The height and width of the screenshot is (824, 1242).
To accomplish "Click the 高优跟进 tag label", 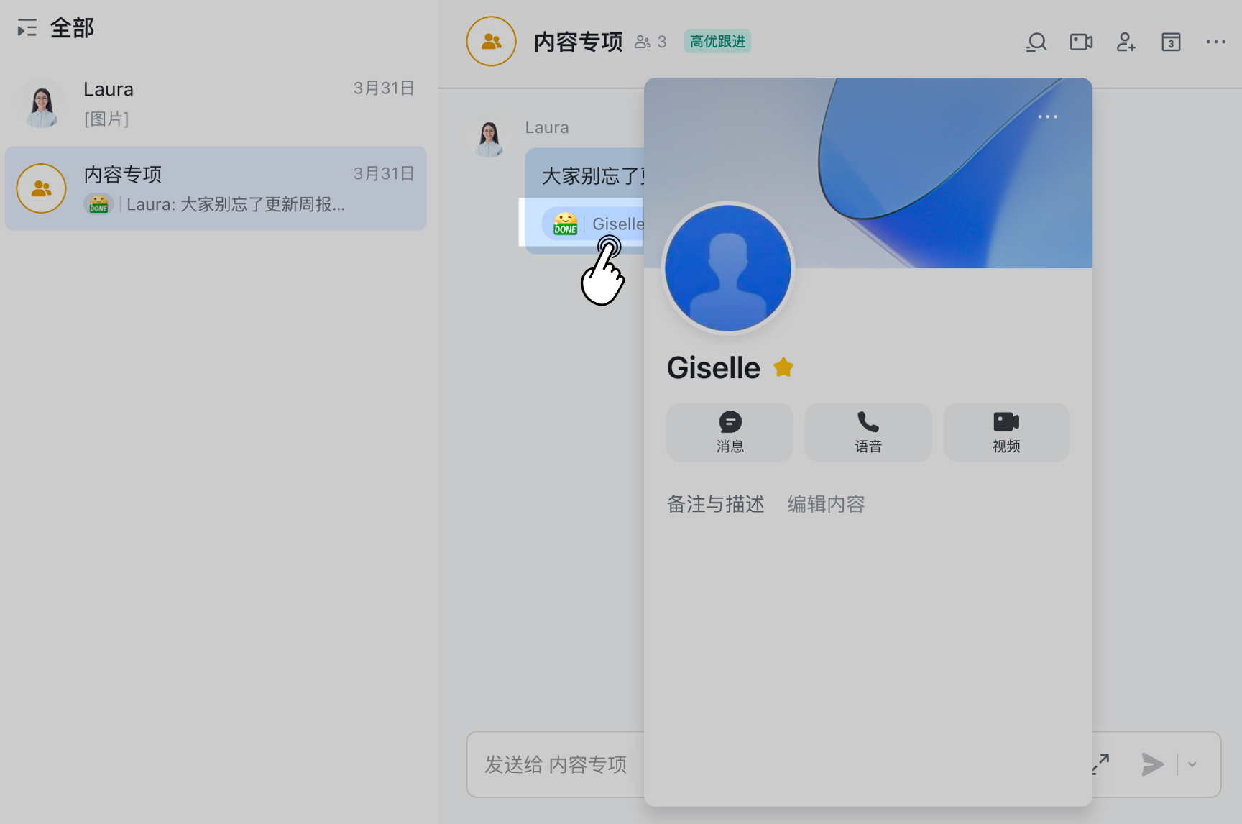I will coord(717,42).
